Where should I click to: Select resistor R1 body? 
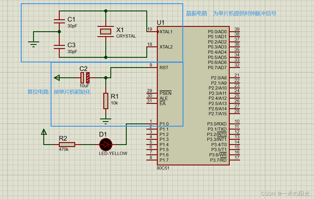pyautogui.click(x=106, y=101)
